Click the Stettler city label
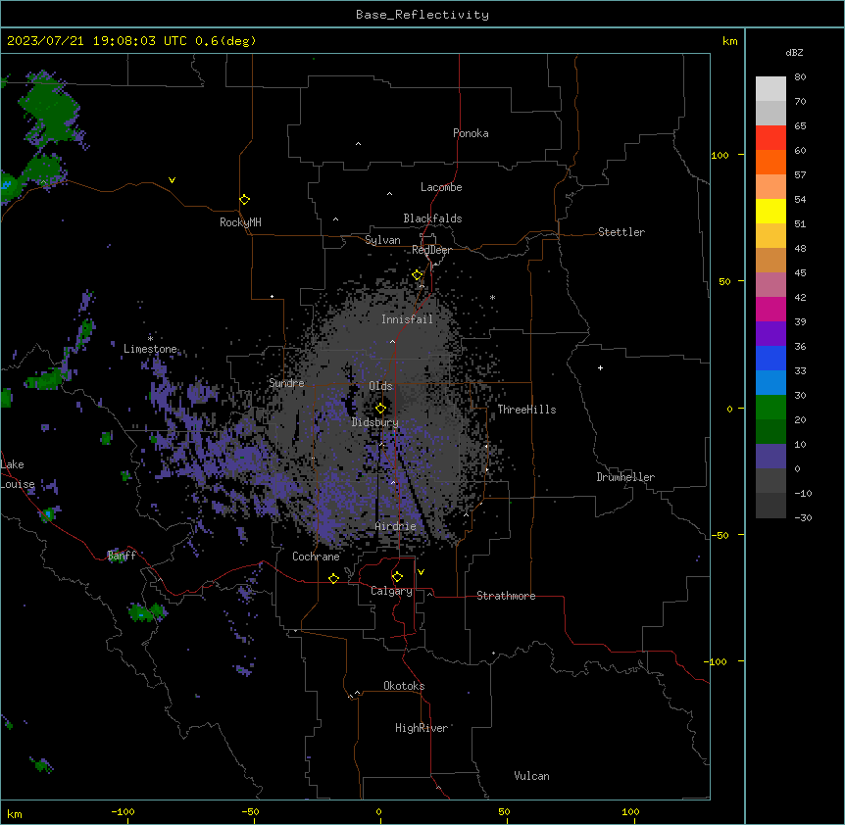This screenshot has width=845, height=825. click(x=621, y=232)
